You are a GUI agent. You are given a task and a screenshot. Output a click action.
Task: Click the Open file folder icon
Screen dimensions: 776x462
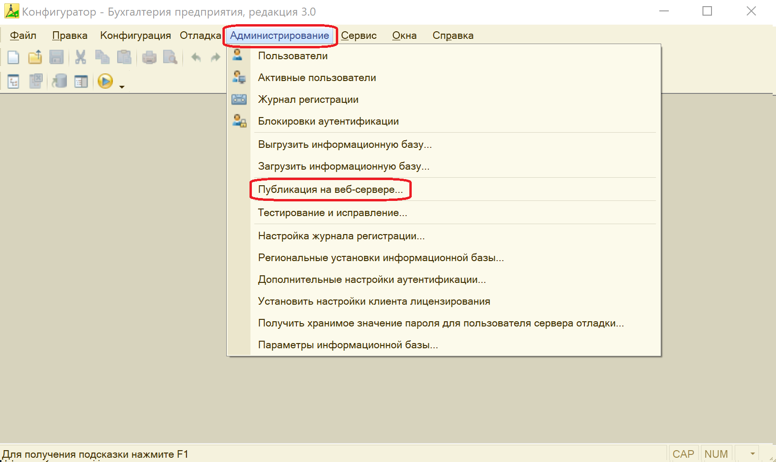point(35,57)
